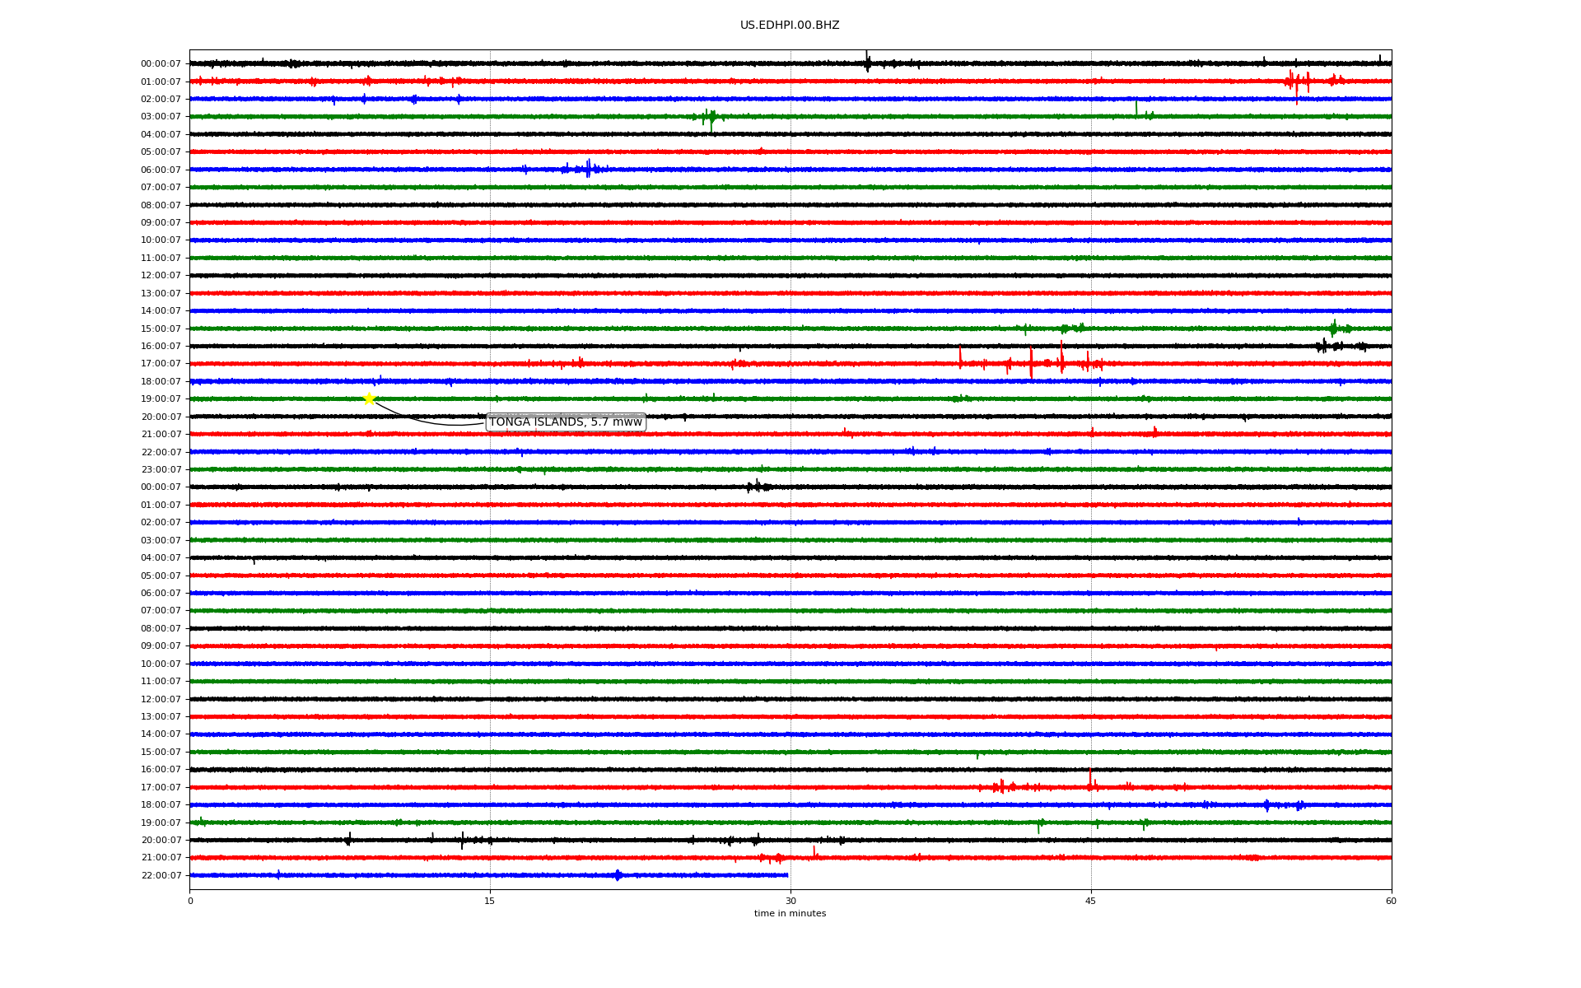This screenshot has height=988, width=1581.
Task: Click the lower 12:00:07 row label
Action: (161, 700)
